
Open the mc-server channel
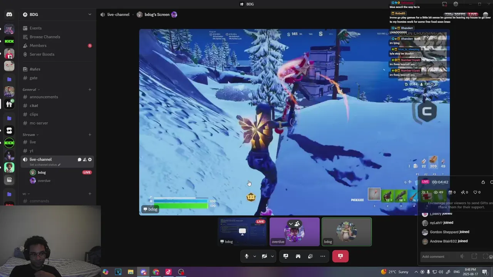coord(58,123)
